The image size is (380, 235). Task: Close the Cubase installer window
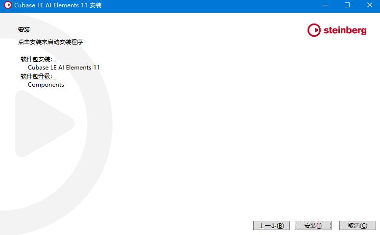(x=369, y=5)
